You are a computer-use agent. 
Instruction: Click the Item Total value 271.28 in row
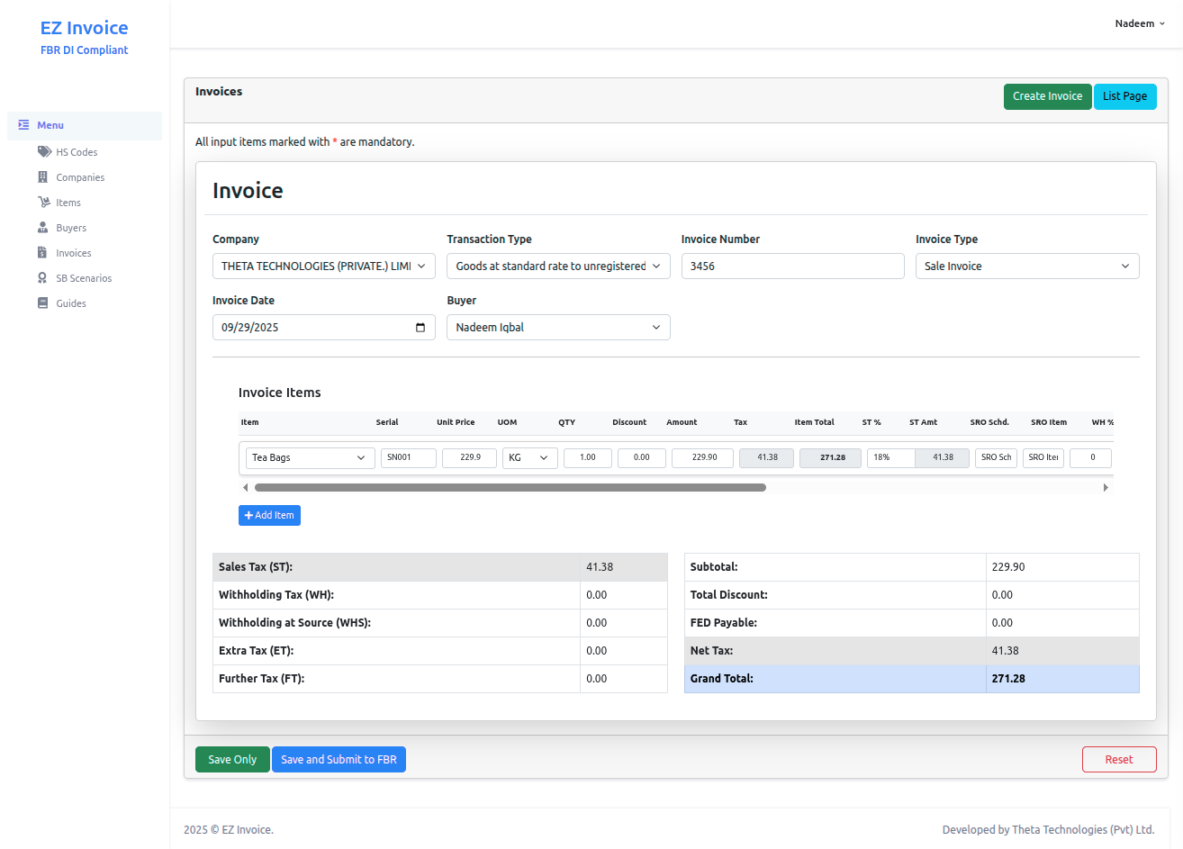[x=830, y=457]
